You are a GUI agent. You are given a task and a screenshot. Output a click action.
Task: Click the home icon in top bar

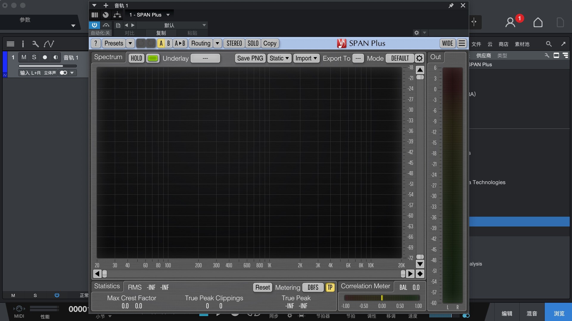pos(538,22)
